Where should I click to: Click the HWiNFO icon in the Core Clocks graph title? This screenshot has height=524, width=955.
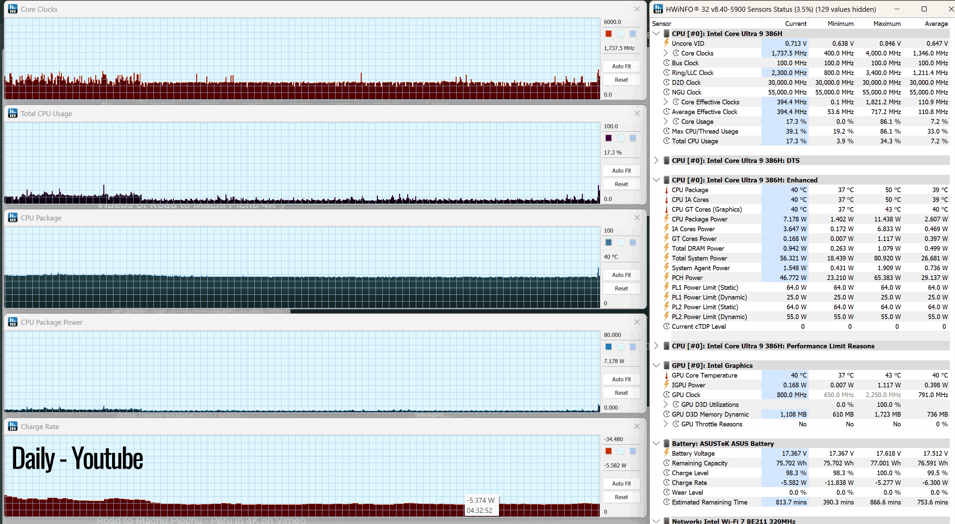click(12, 9)
